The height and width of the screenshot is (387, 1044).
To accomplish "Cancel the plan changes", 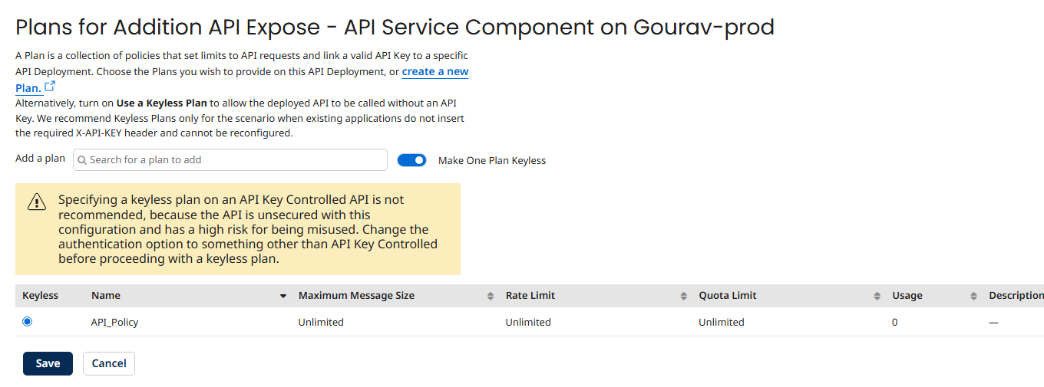I will point(108,363).
